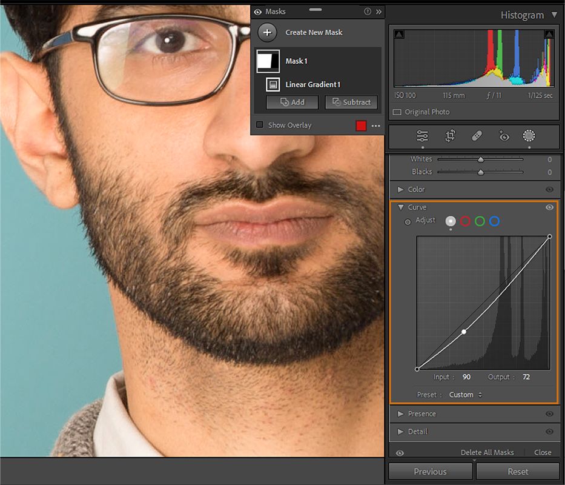The image size is (565, 485).
Task: Check the Original Photo option
Action: (398, 112)
